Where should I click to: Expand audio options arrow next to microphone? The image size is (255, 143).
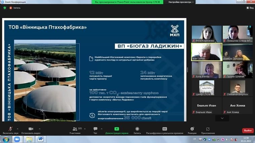click(17, 129)
